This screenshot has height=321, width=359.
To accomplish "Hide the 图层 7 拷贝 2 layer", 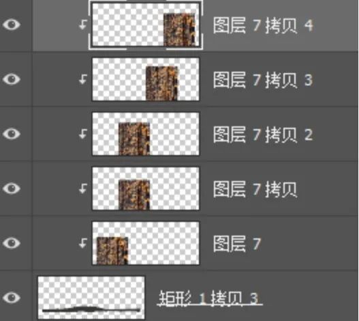I will (x=12, y=134).
